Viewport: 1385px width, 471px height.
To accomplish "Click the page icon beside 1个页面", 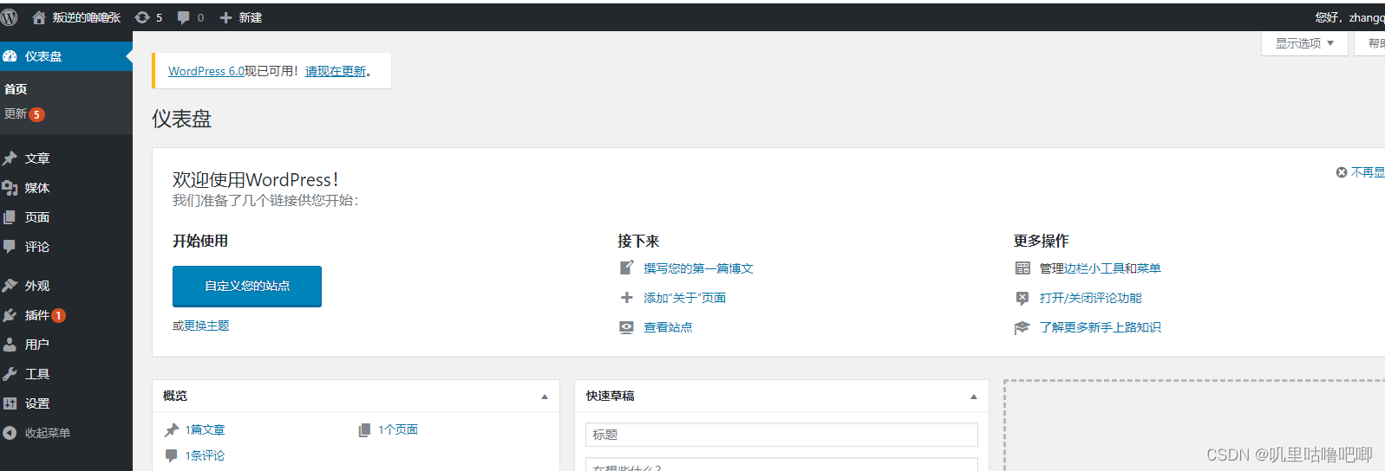I will click(x=365, y=429).
